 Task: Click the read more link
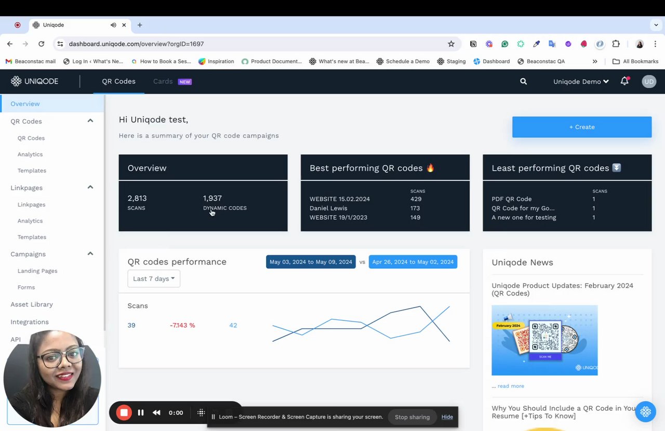(511, 386)
